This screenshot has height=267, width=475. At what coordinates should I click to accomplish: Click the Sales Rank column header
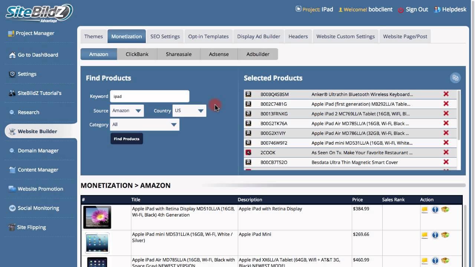[393, 200]
